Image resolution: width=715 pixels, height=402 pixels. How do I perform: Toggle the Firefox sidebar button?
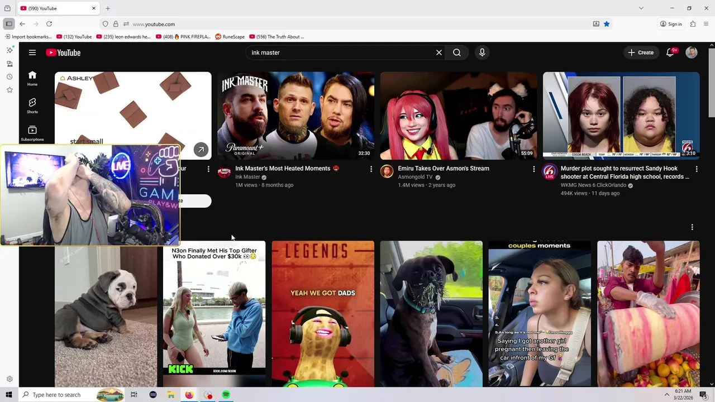9,24
